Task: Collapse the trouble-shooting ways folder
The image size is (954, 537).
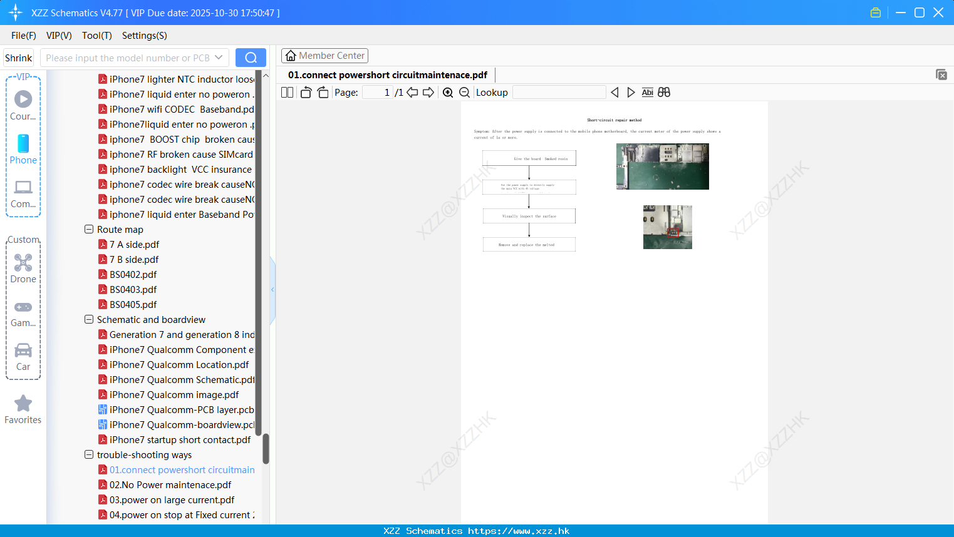Action: 89,455
